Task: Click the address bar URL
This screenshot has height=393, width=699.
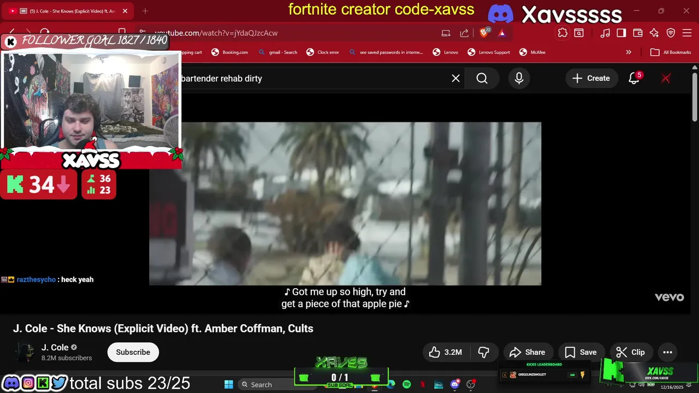Action: point(216,33)
